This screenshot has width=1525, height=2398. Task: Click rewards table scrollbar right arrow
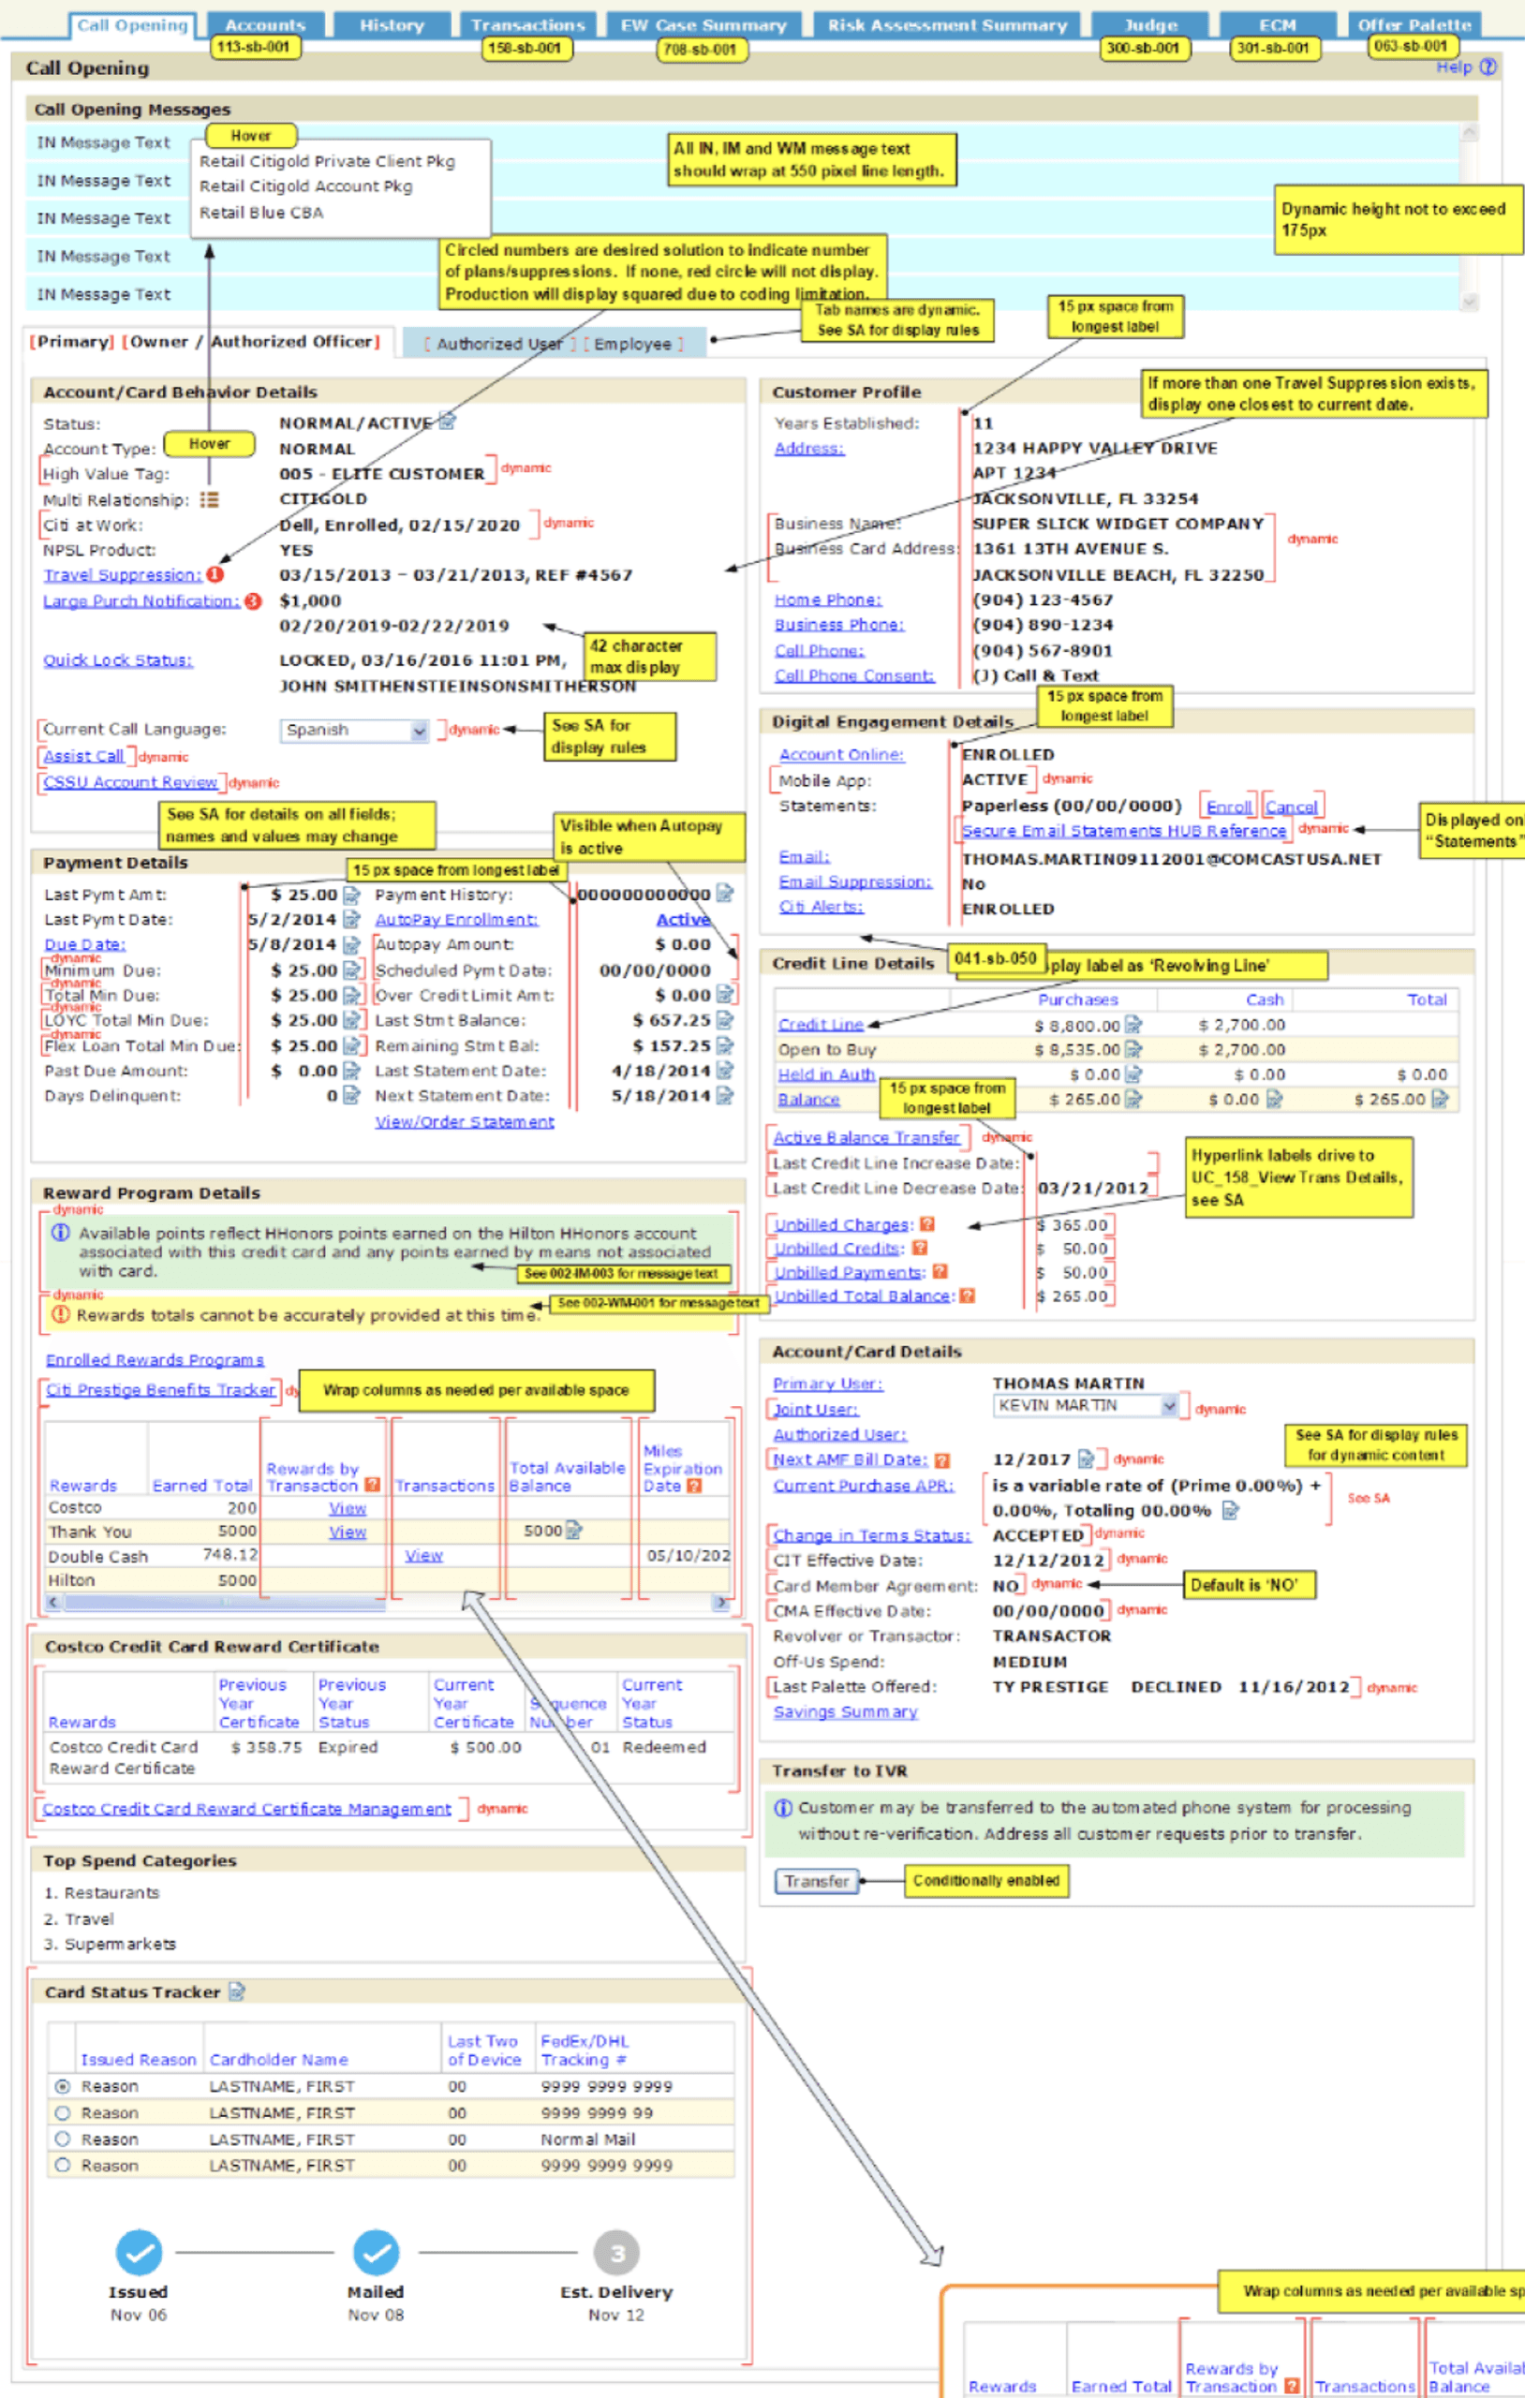721,1603
